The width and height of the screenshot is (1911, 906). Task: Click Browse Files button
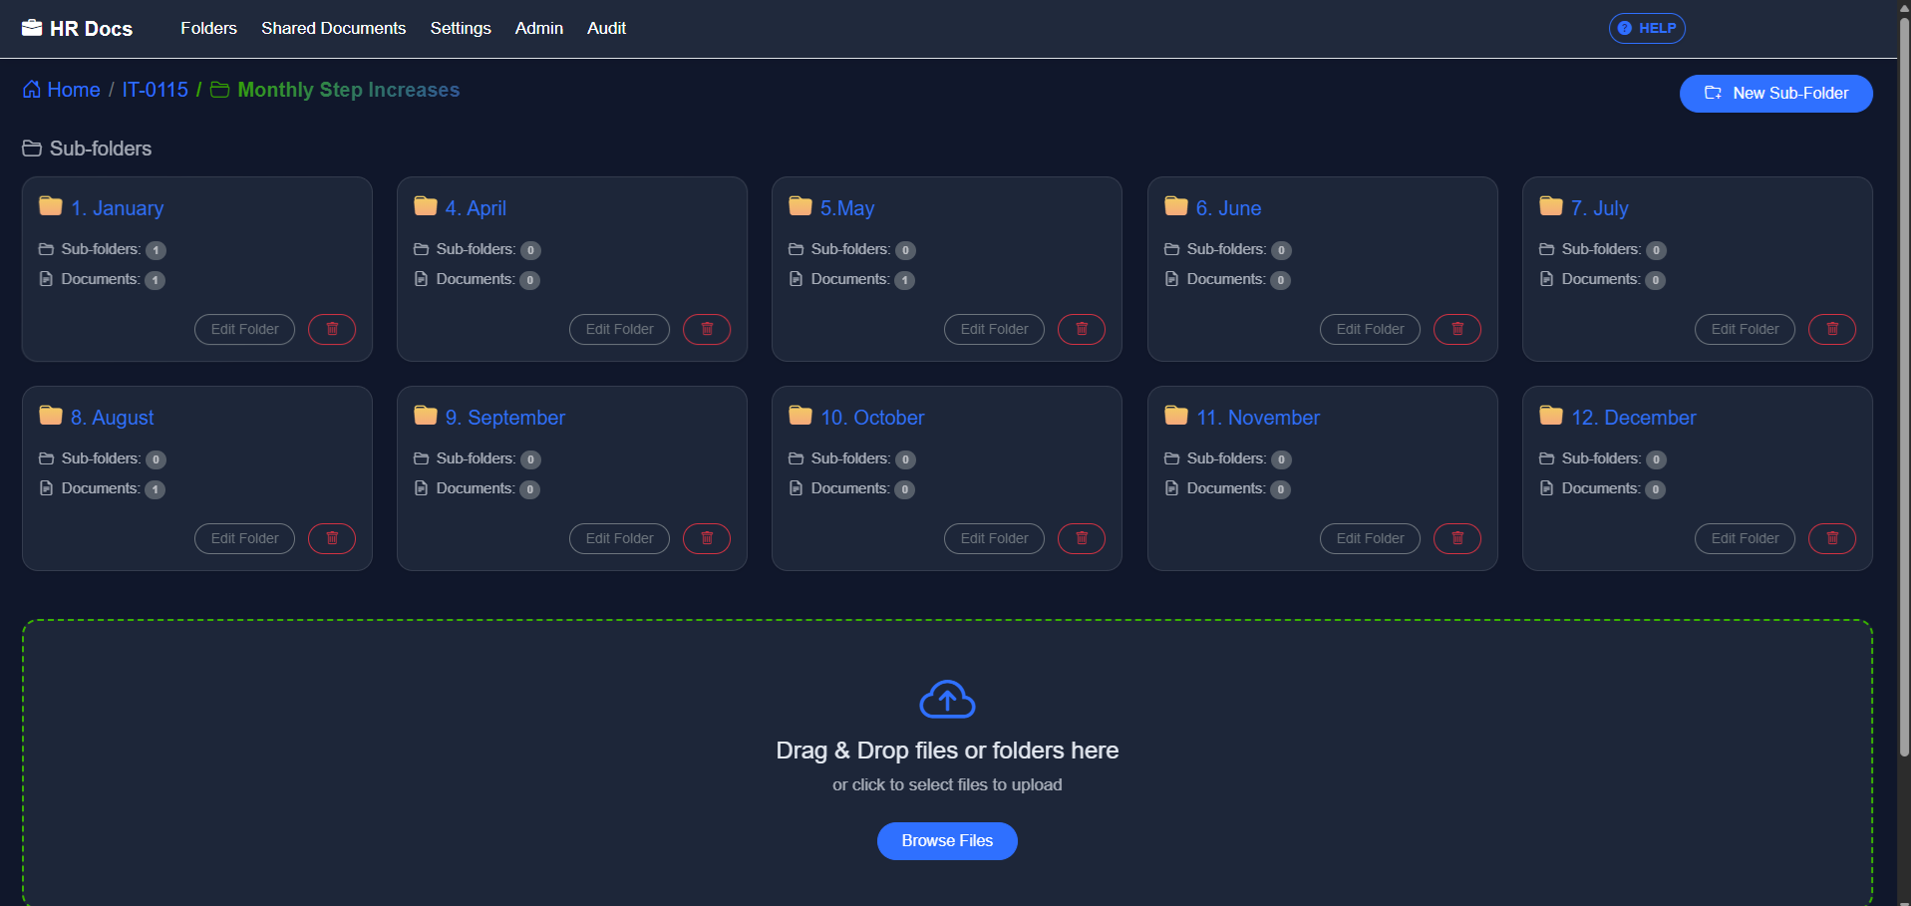pyautogui.click(x=947, y=841)
